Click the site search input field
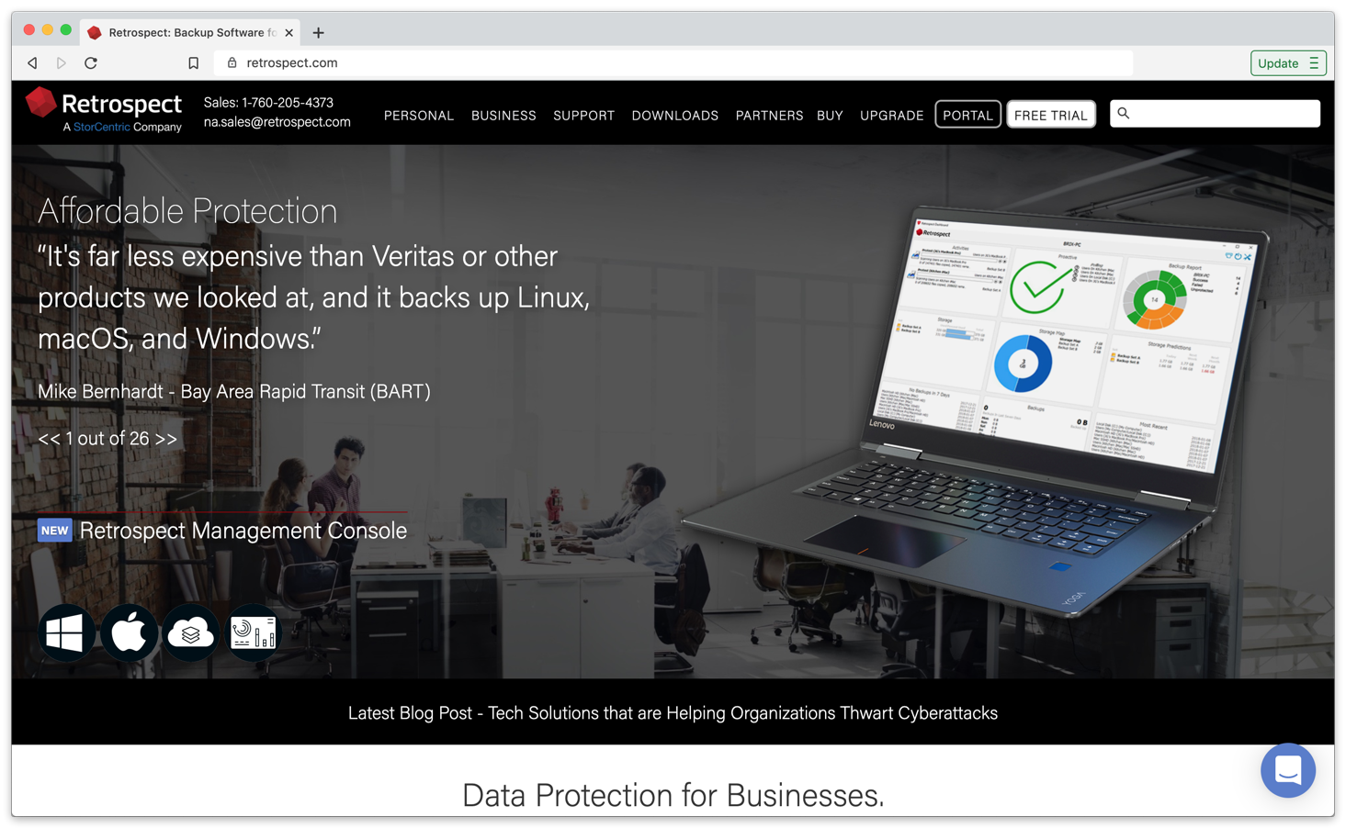Viewport: 1346px width, 828px height. 1215,114
